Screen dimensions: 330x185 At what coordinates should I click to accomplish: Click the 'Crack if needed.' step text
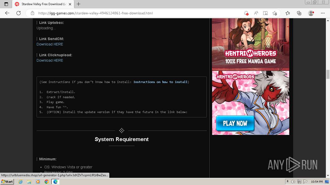[x=61, y=97]
